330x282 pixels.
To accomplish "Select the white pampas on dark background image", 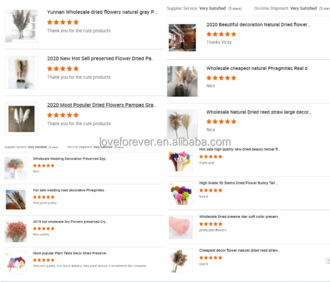I will click(22, 119).
